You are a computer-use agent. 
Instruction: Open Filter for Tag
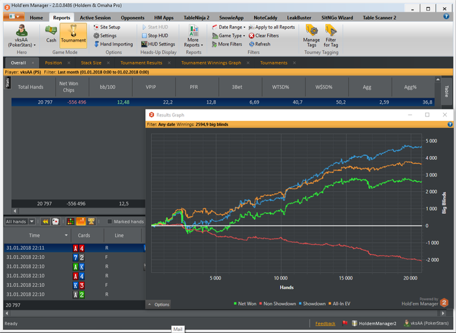(x=331, y=36)
